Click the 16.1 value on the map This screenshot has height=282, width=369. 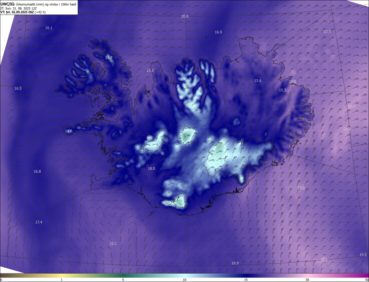point(49,28)
